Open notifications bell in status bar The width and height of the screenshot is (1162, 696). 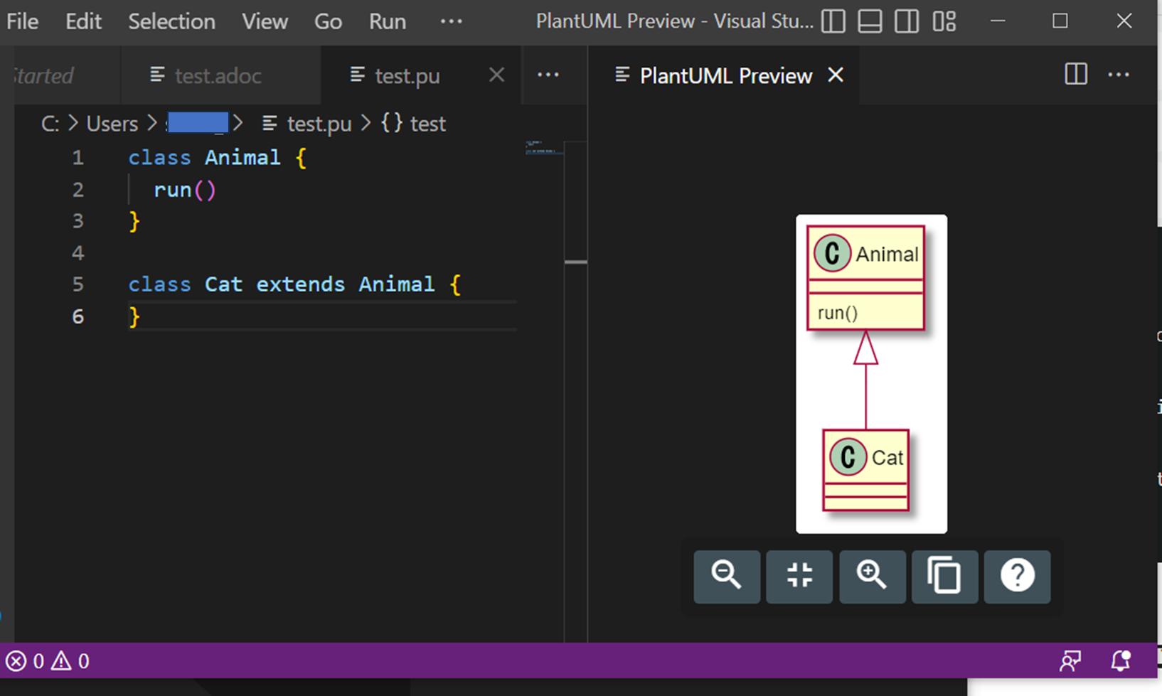[1121, 661]
